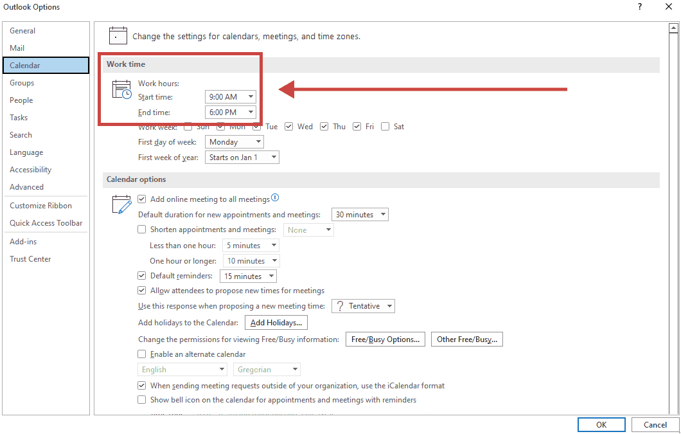Click the Help question mark icon
Image resolution: width=681 pixels, height=434 pixels.
pos(640,6)
